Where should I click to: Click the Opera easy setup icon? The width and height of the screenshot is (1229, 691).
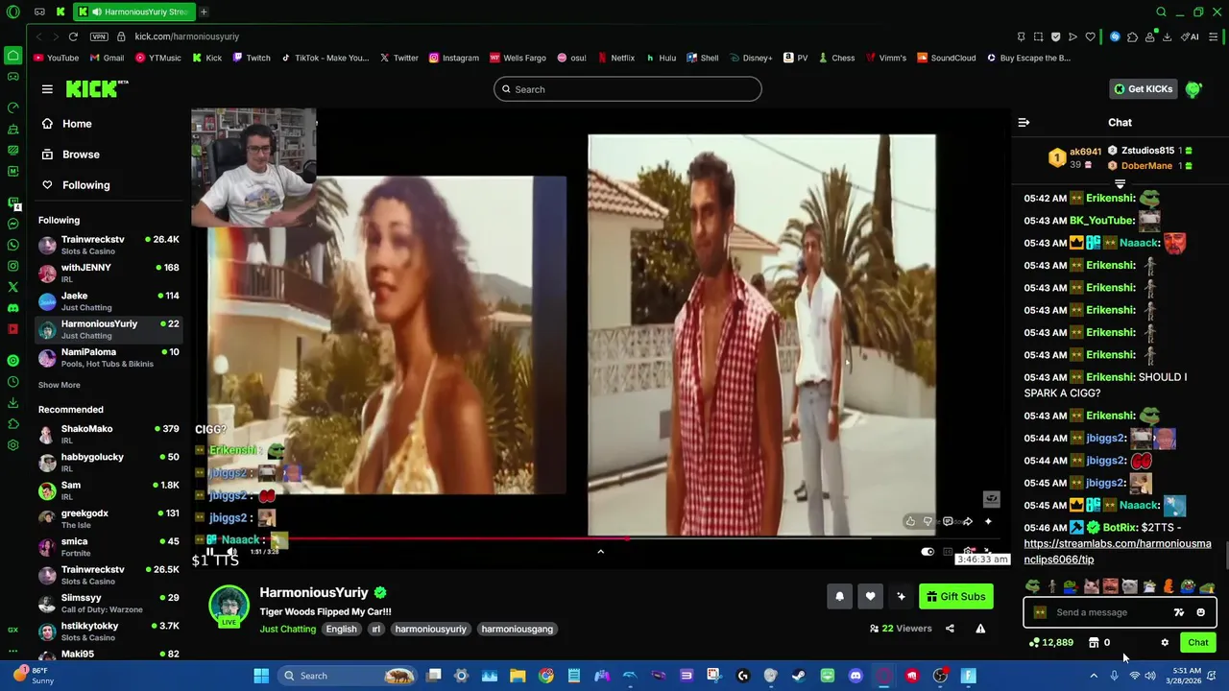[x=1214, y=36]
